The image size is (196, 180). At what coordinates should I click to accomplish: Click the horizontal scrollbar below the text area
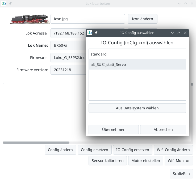click(36, 143)
